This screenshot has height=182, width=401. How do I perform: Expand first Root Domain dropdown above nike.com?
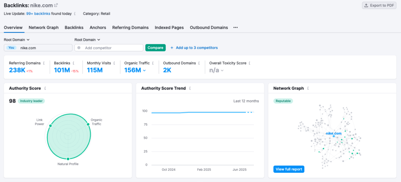click(17, 40)
